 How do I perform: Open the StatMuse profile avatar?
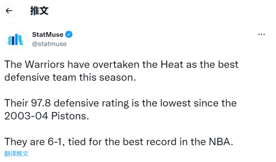pyautogui.click(x=16, y=39)
